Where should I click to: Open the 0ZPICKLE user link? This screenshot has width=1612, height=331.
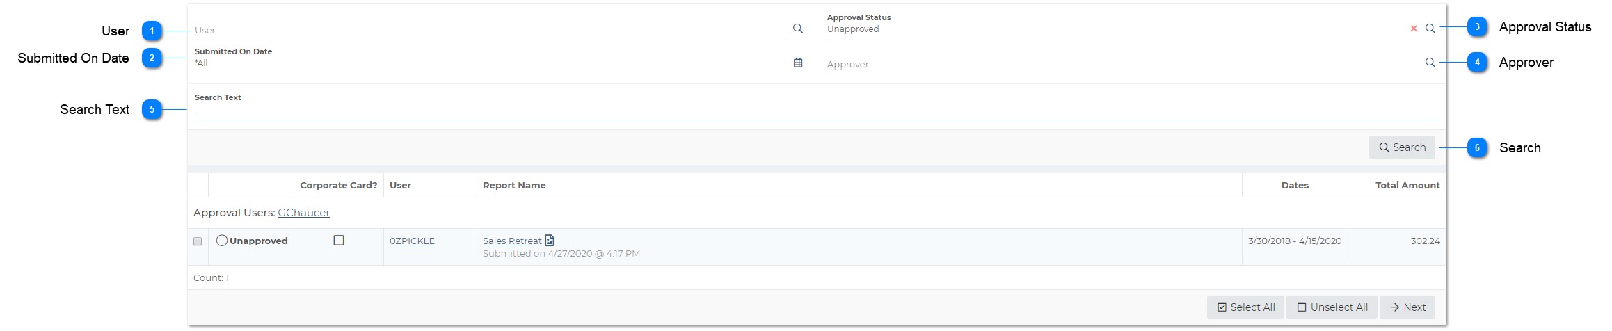(x=412, y=241)
